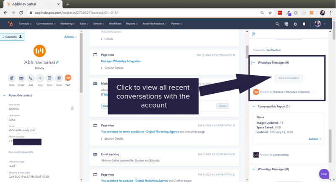This screenshot has width=336, height=182.
Task: Collapse the lower WhatsApp Messages (0) card
Action: 254,169
